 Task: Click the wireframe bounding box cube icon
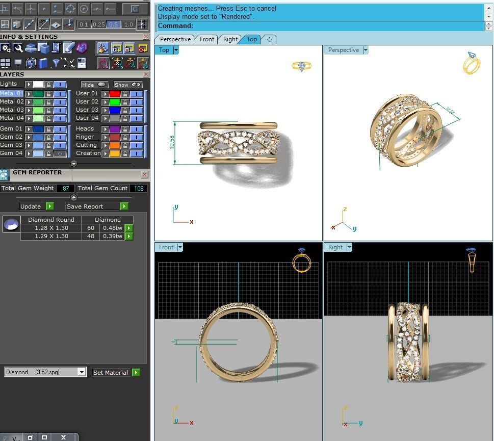pos(31,63)
